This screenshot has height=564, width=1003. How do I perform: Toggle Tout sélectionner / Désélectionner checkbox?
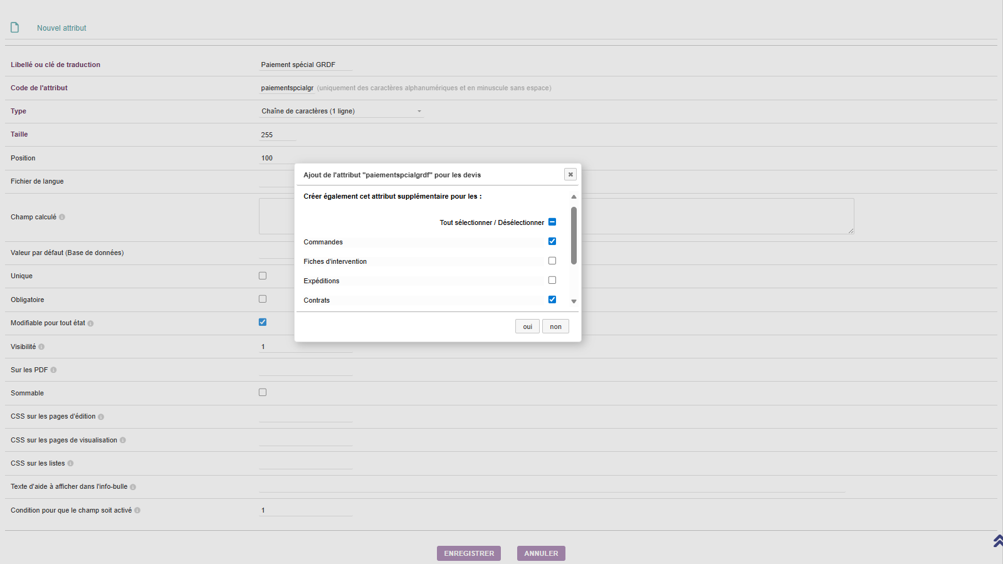[552, 222]
